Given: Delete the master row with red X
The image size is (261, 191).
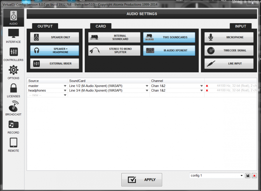Looking at the screenshot, I should [207, 86].
